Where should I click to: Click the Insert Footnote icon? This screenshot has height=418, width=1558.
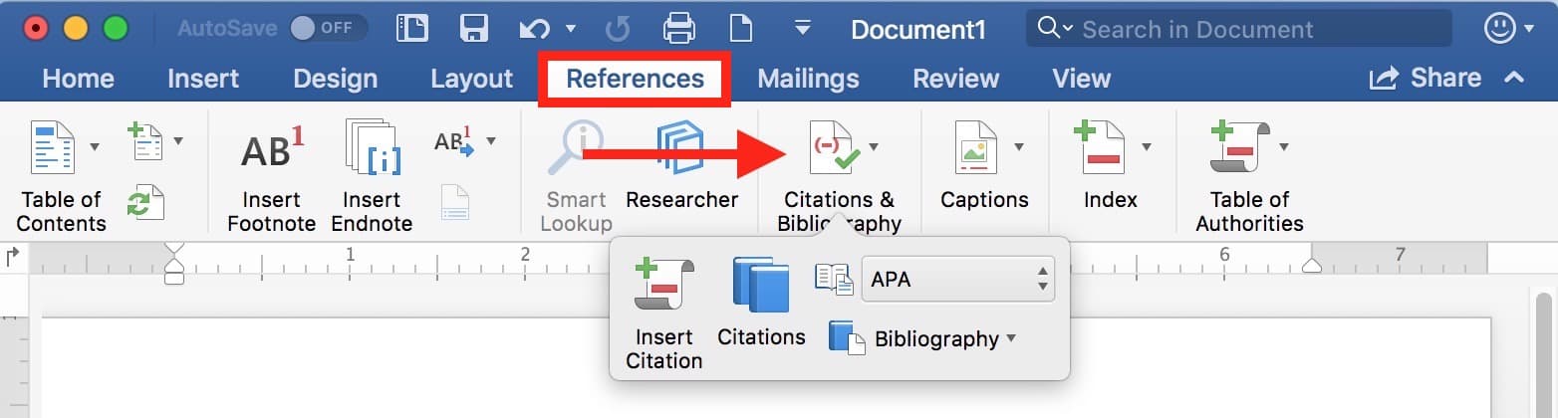click(272, 149)
